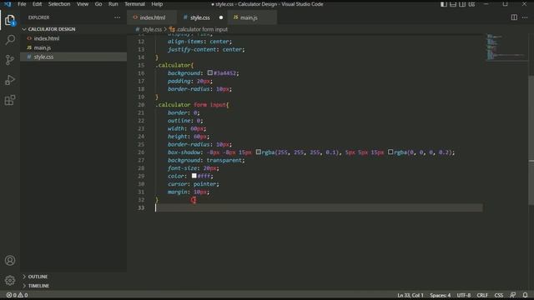The height and width of the screenshot is (300, 534).
Task: Open the Accounts menu
Action: (x=10, y=261)
